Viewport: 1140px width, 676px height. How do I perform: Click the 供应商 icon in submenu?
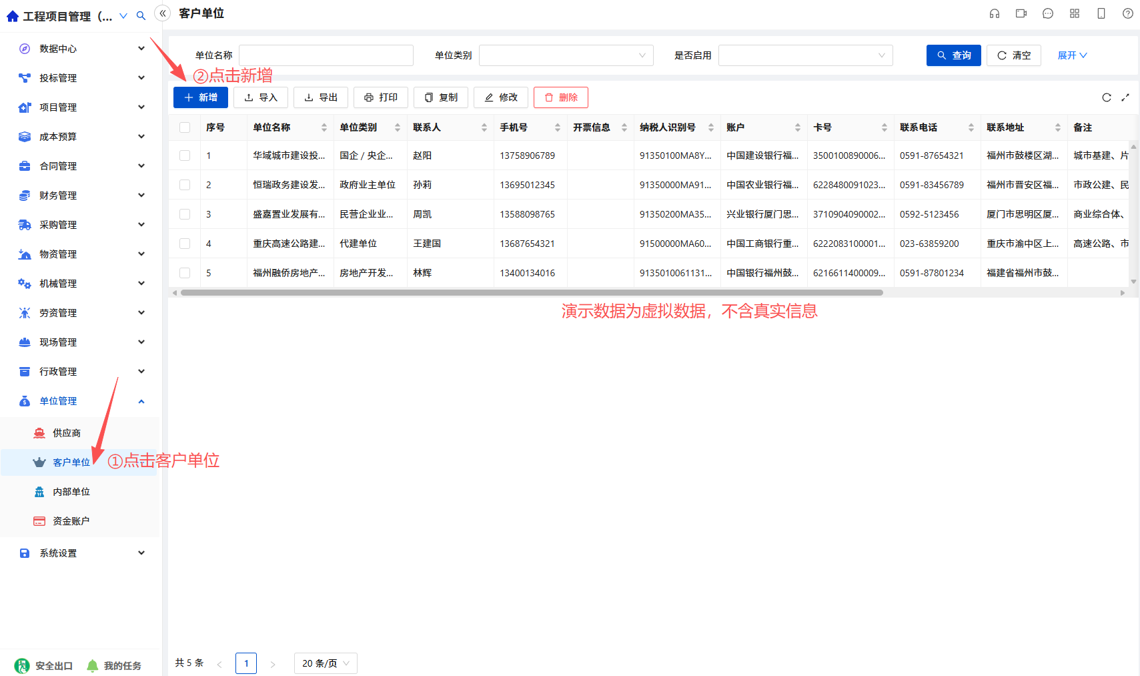[x=39, y=432]
